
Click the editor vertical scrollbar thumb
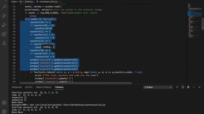[x=203, y=24]
